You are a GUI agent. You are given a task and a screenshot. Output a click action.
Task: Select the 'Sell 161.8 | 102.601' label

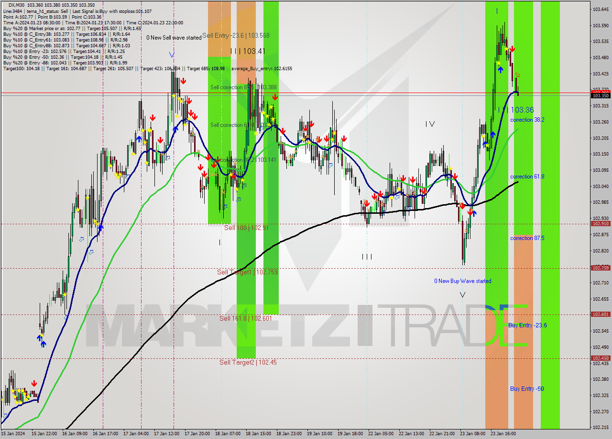coord(245,318)
